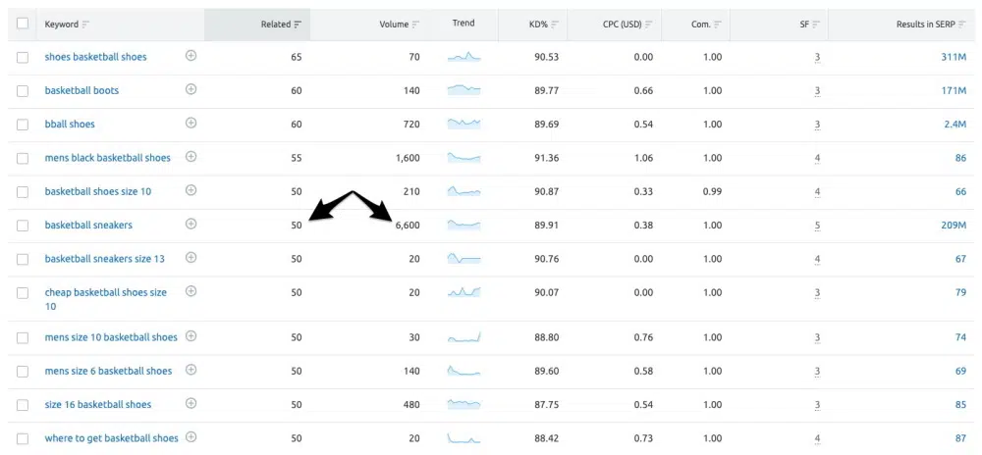The height and width of the screenshot is (455, 982).
Task: Click SF value 5 for basketball sneakers
Action: click(x=817, y=226)
